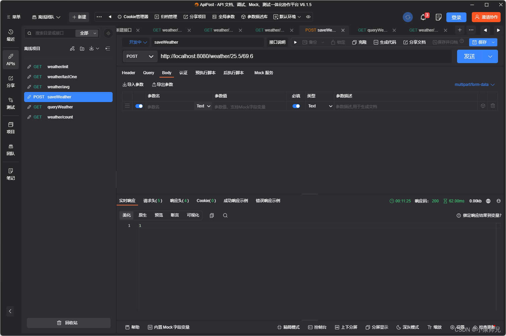
Task: Open the 默认环境 environment dropdown
Action: 287,17
